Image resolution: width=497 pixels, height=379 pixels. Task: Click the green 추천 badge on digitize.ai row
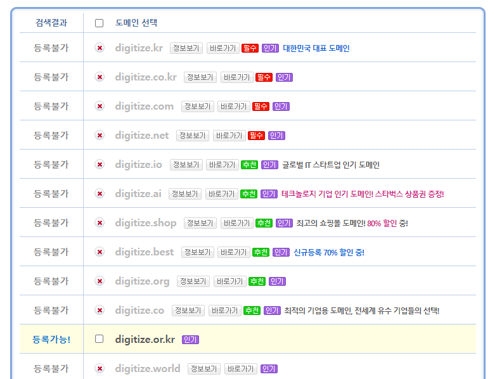(248, 194)
